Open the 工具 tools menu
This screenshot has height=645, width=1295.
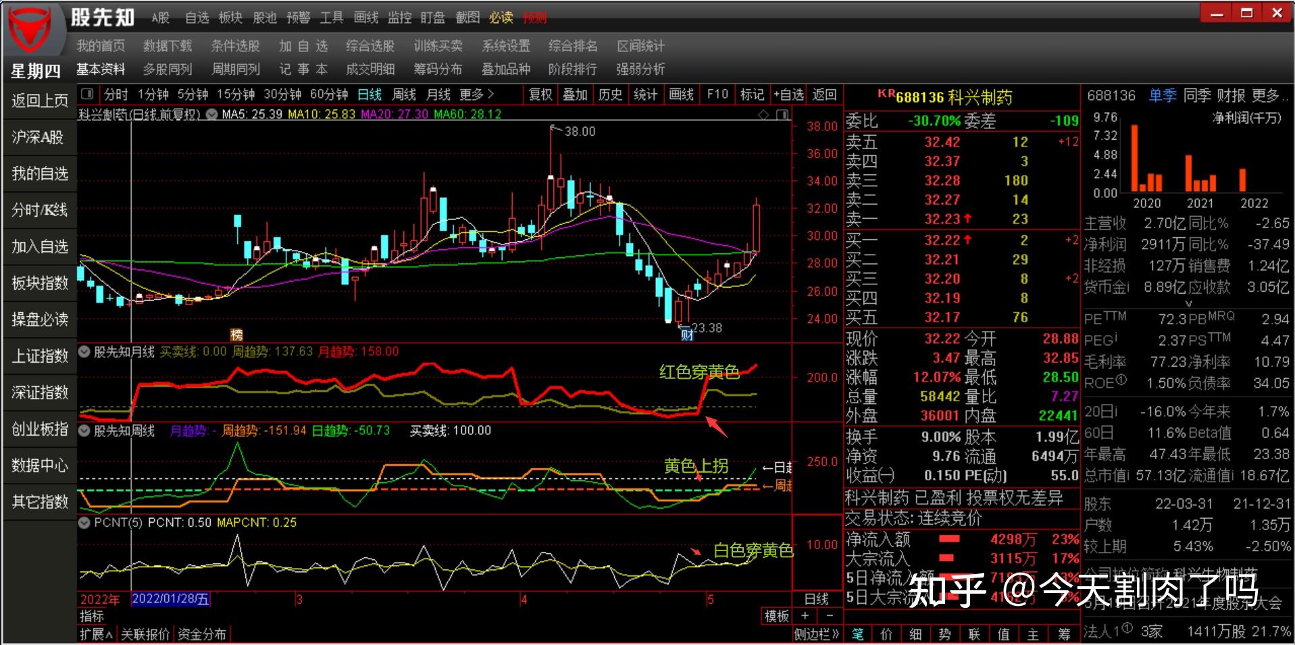coord(332,18)
